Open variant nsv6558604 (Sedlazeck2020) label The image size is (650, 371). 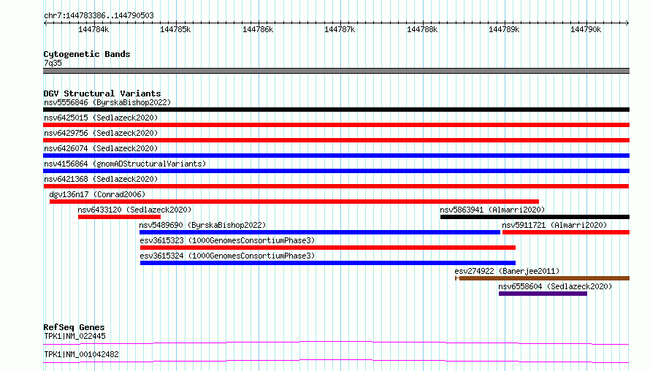(x=555, y=286)
